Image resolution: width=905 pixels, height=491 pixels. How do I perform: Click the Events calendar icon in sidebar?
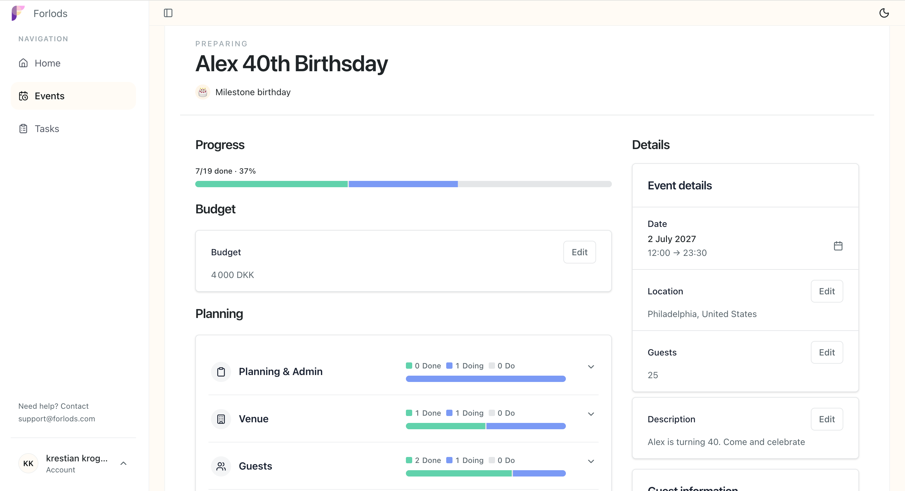point(23,96)
